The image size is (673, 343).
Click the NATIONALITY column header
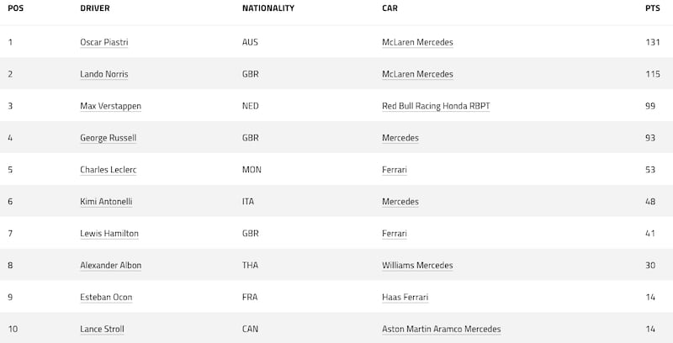[268, 8]
